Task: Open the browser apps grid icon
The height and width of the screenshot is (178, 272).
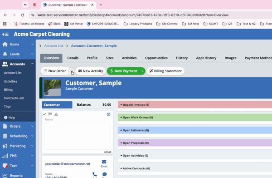Action: coord(5,24)
